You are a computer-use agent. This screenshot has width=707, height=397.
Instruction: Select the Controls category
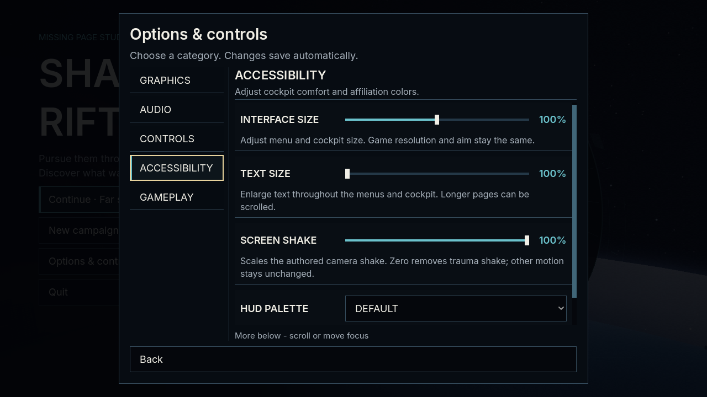[177, 139]
